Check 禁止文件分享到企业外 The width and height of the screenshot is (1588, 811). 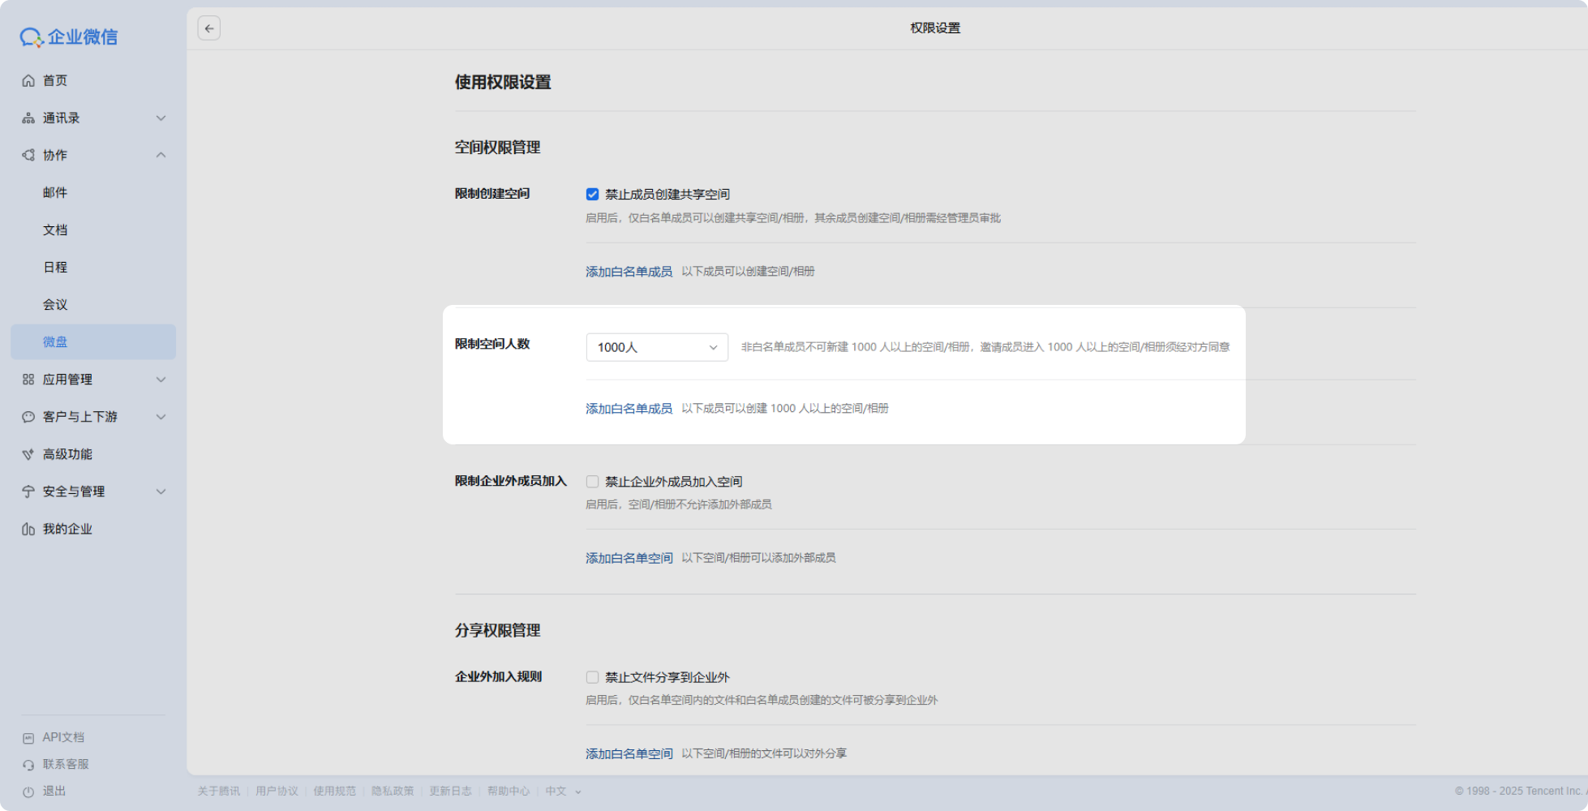(x=592, y=677)
